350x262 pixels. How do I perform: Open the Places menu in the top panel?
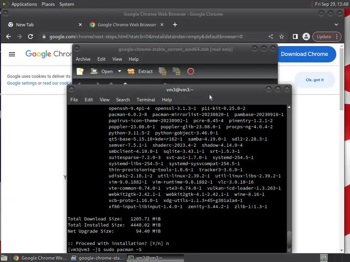48,4
